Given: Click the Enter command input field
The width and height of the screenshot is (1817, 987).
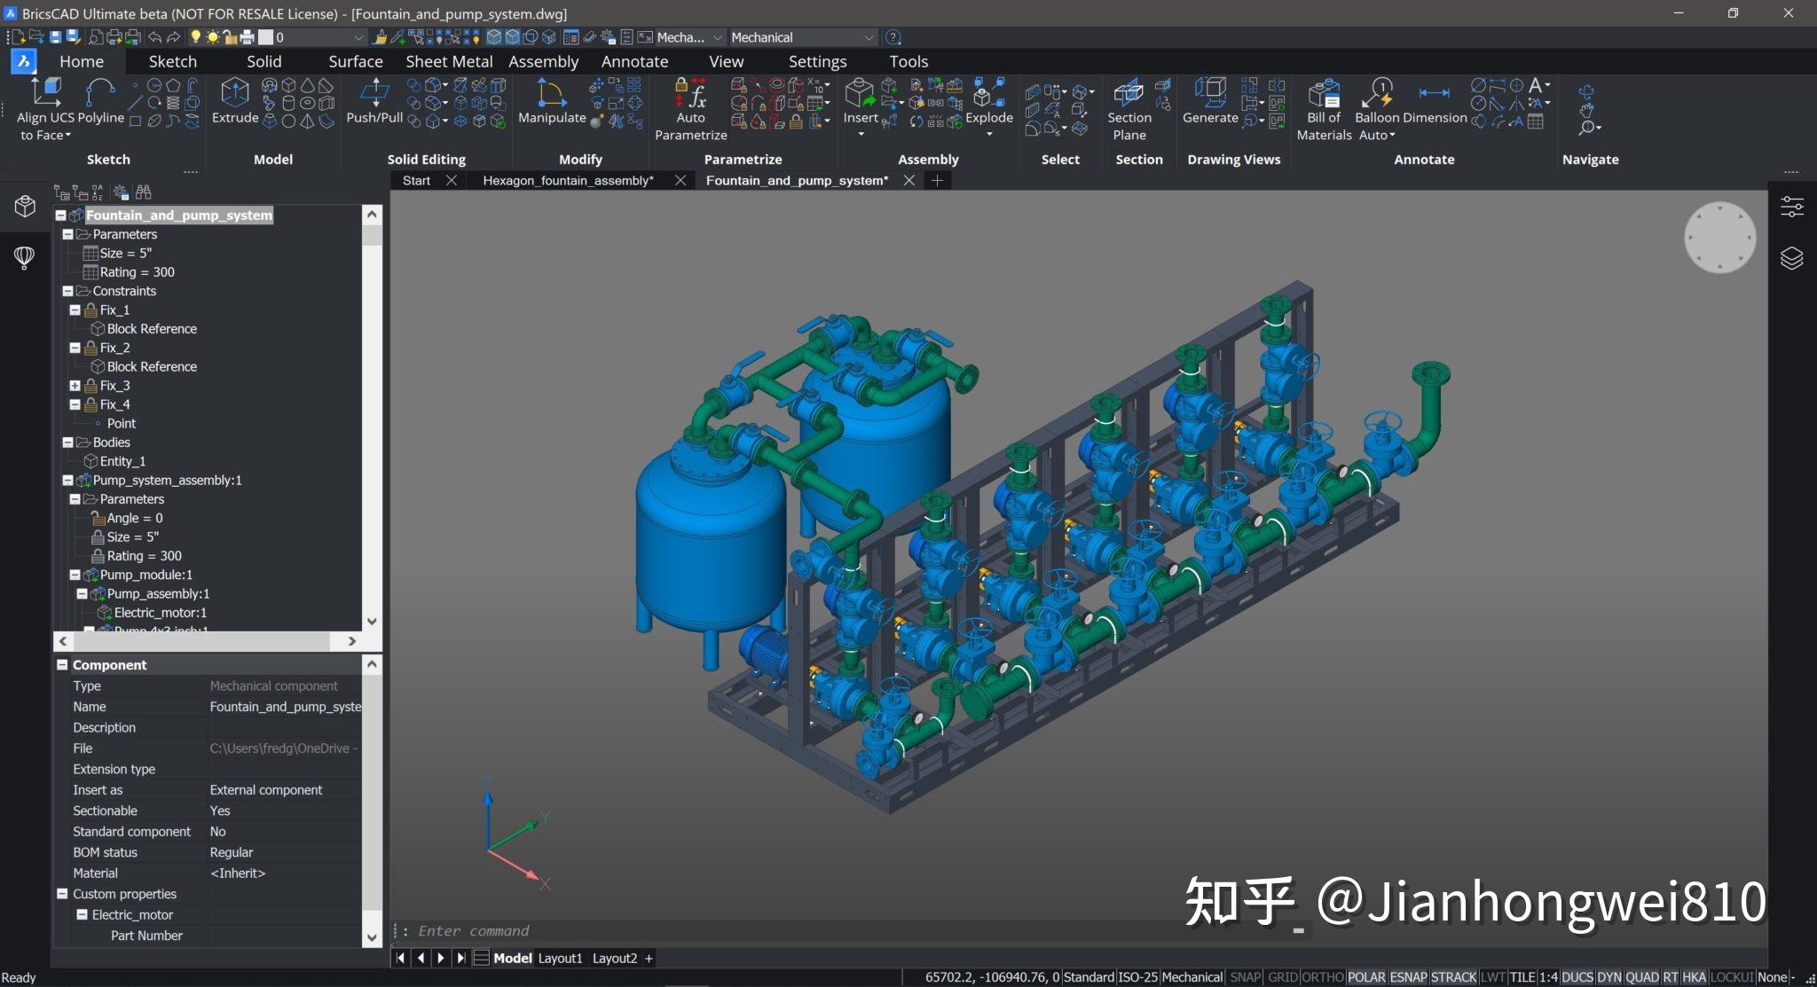Looking at the screenshot, I should [x=621, y=930].
